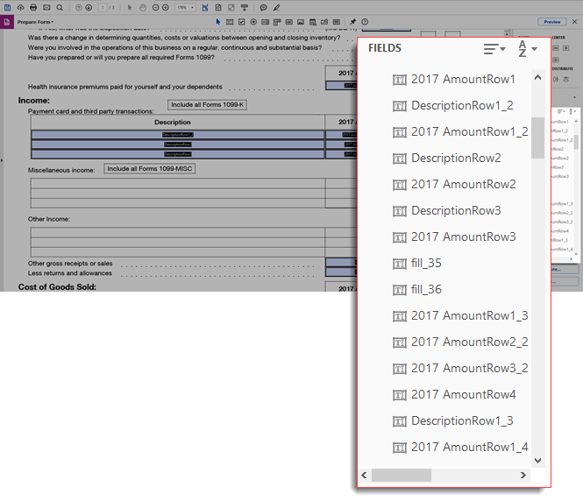Go to next page arrow
Viewport: 583px width, 501px height.
(89, 7)
